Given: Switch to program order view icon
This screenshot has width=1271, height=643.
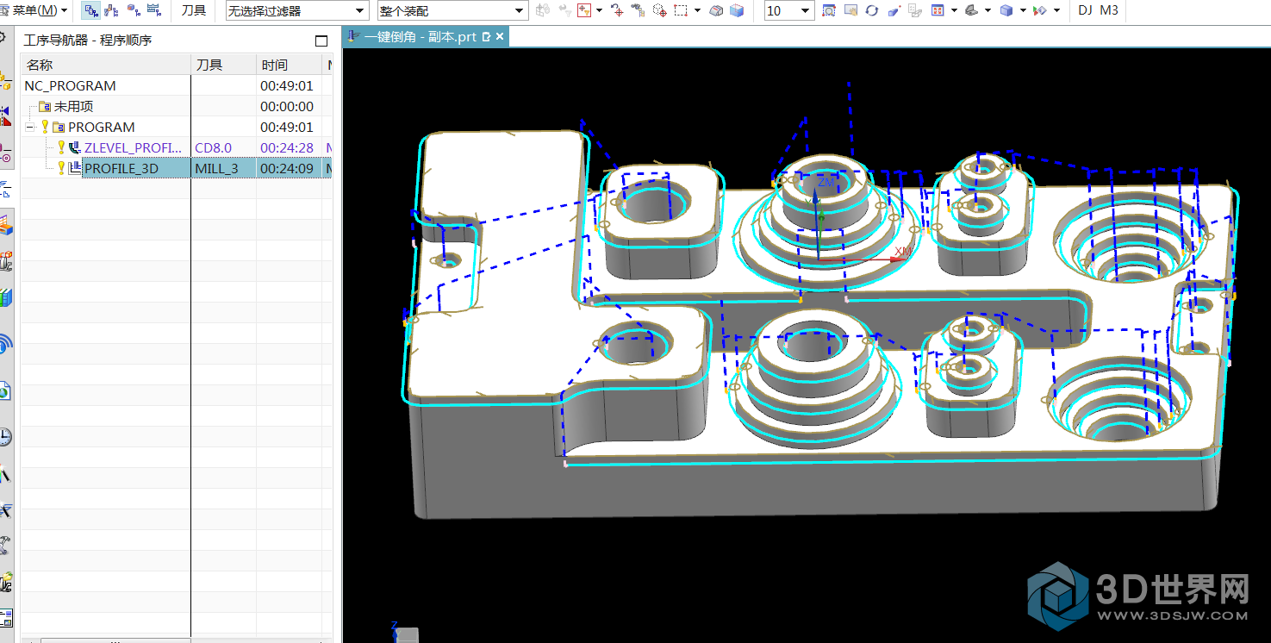Looking at the screenshot, I should click(x=90, y=10).
